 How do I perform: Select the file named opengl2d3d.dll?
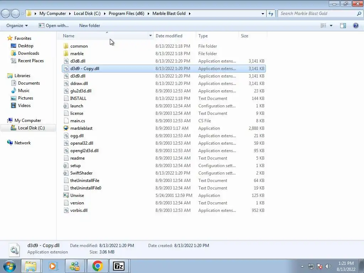84,151
